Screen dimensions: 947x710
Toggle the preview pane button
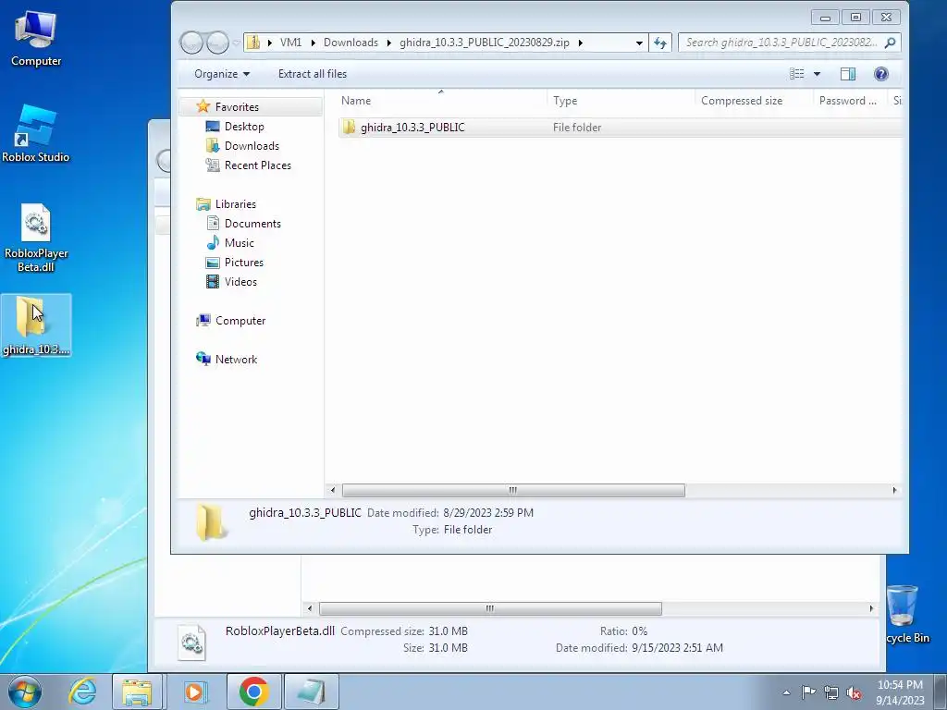(848, 74)
